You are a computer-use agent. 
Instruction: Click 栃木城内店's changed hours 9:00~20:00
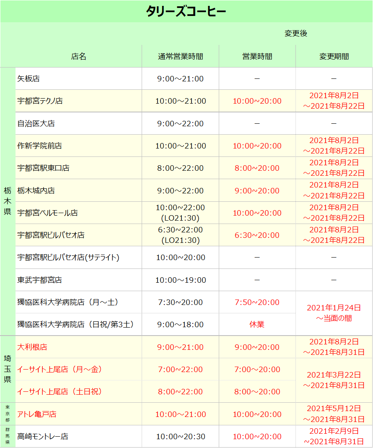(x=257, y=190)
